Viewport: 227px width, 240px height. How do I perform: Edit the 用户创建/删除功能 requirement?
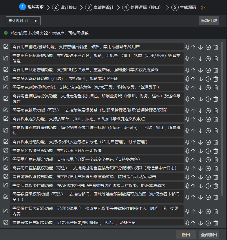click(6, 47)
